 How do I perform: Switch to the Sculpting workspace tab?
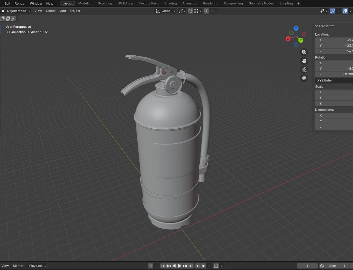pyautogui.click(x=105, y=3)
